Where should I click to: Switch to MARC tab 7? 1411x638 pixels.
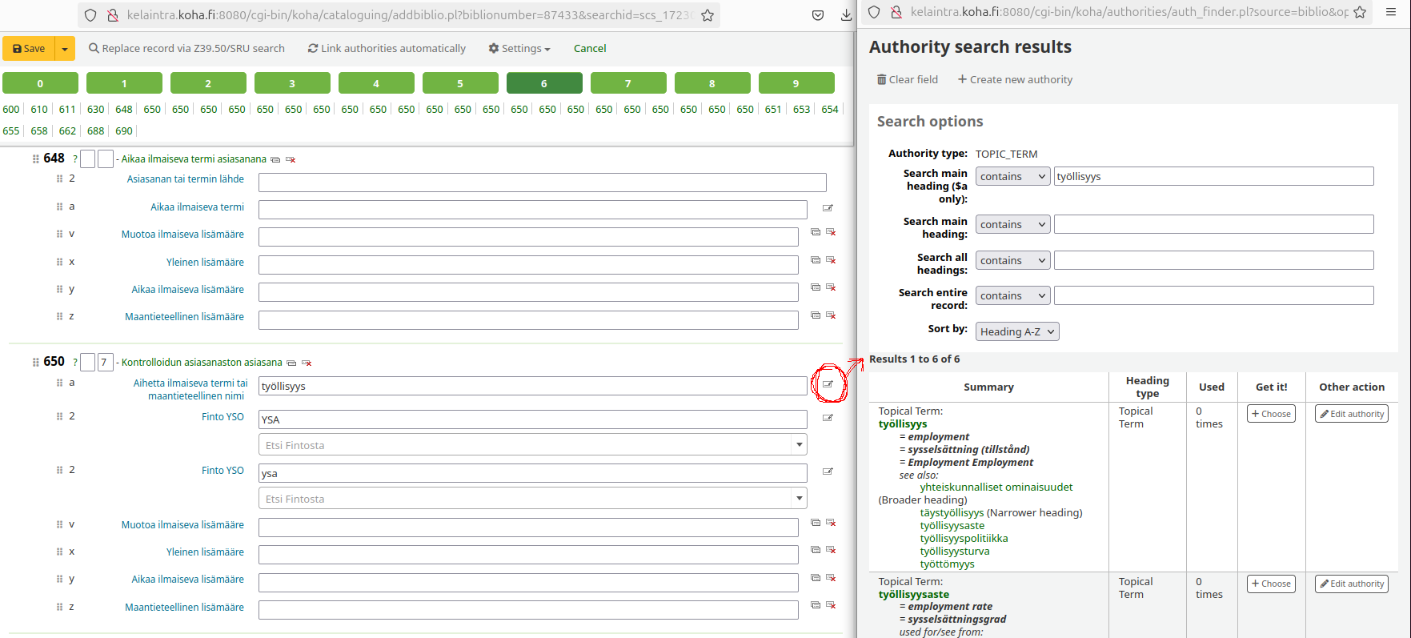(x=628, y=83)
